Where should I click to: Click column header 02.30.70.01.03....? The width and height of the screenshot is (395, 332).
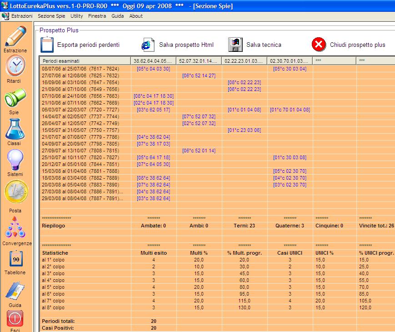(x=290, y=61)
